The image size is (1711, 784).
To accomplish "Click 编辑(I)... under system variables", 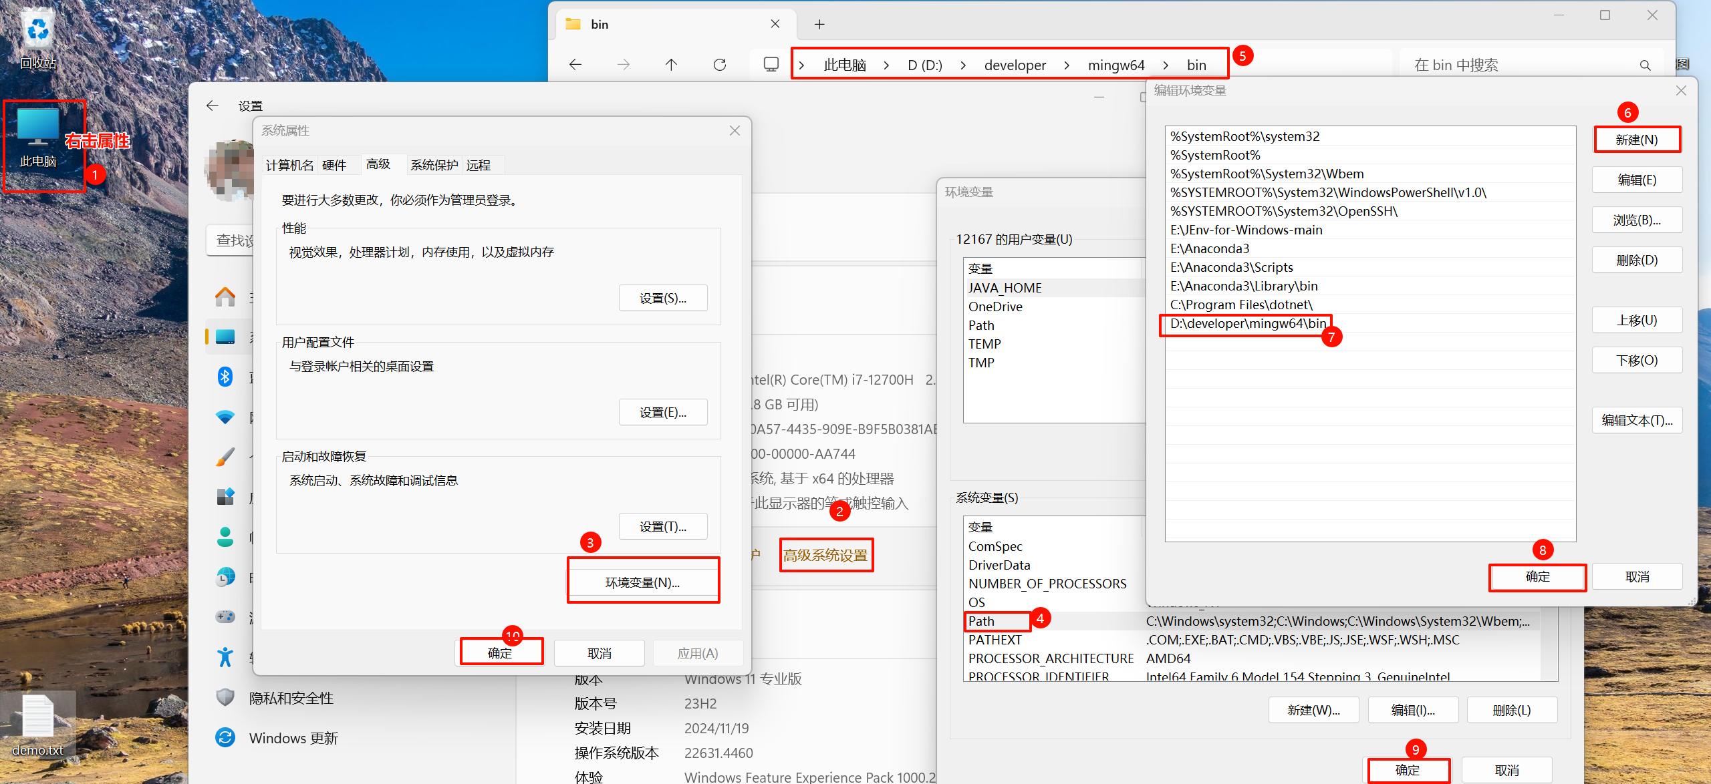I will coord(1413,710).
